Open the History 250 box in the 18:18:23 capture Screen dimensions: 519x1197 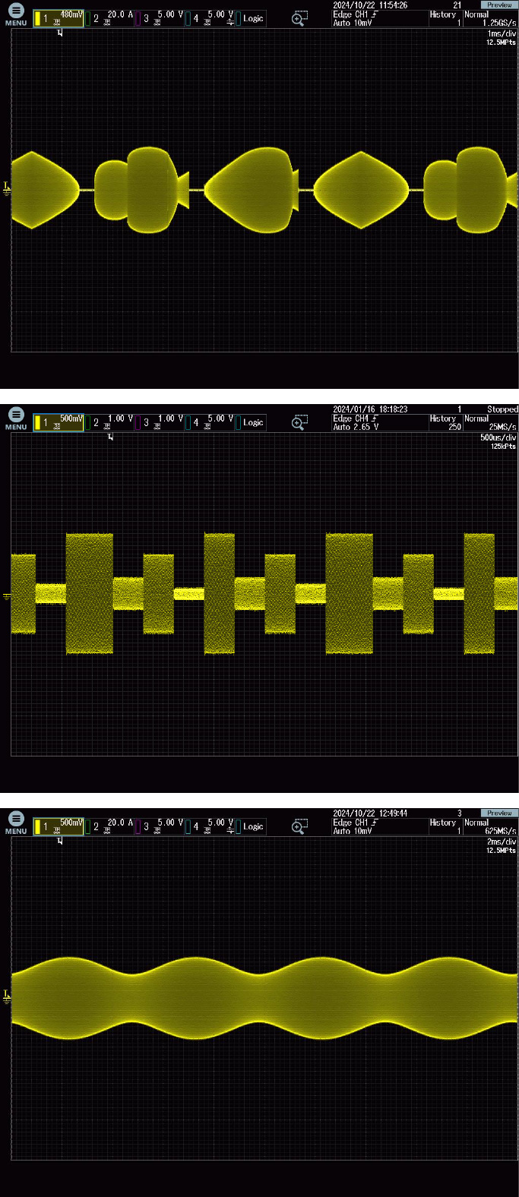[445, 423]
